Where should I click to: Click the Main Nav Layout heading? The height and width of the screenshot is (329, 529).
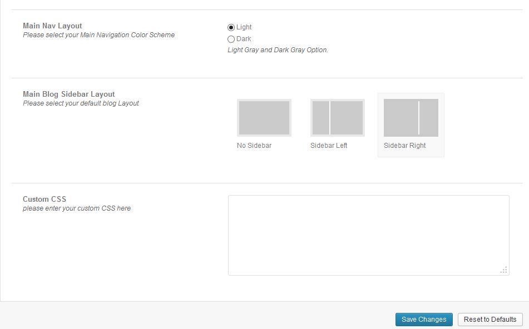coord(52,26)
